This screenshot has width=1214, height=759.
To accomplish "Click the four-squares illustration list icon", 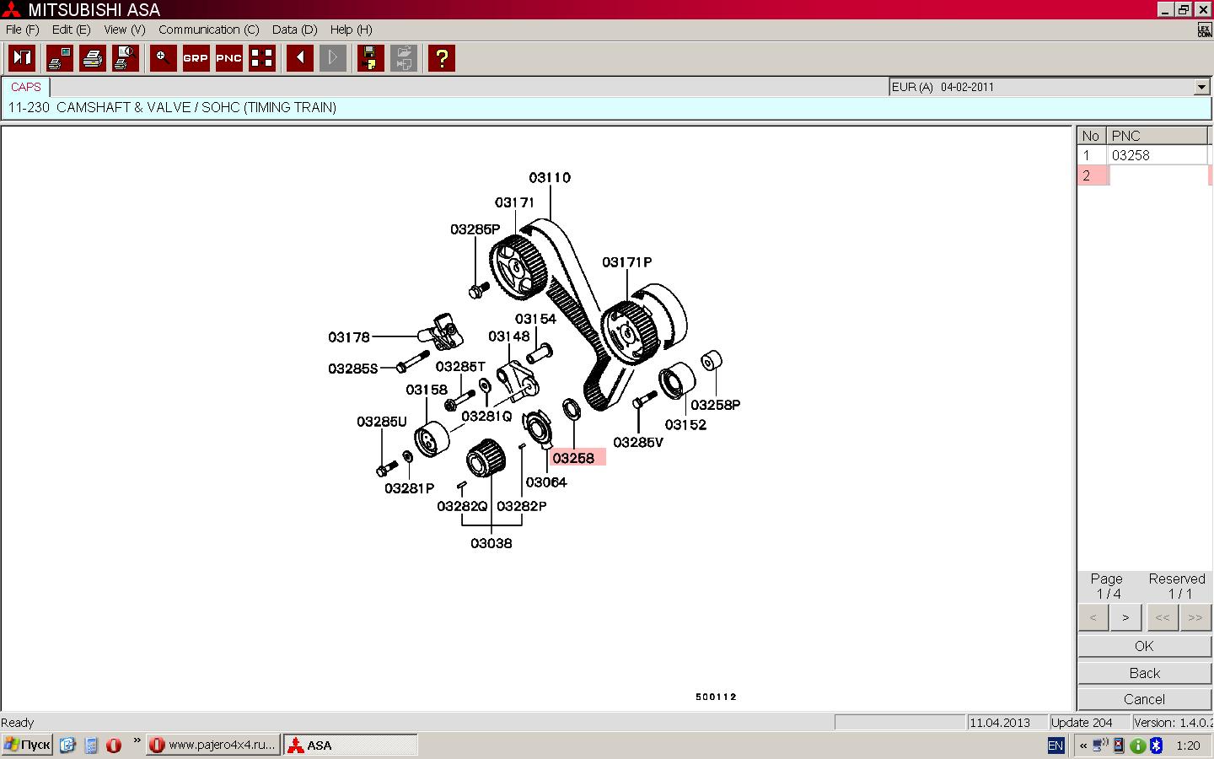I will pyautogui.click(x=262, y=58).
